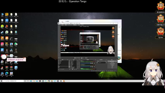Undock Scenes panel via header float icon

coord(68,60)
